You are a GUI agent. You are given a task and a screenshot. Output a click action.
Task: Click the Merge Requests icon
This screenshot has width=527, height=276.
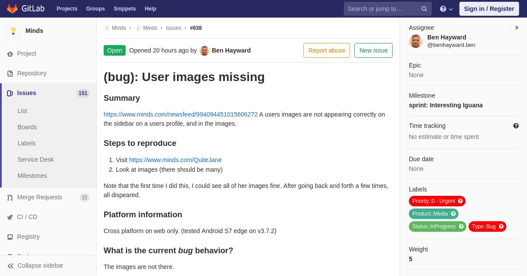tap(10, 198)
